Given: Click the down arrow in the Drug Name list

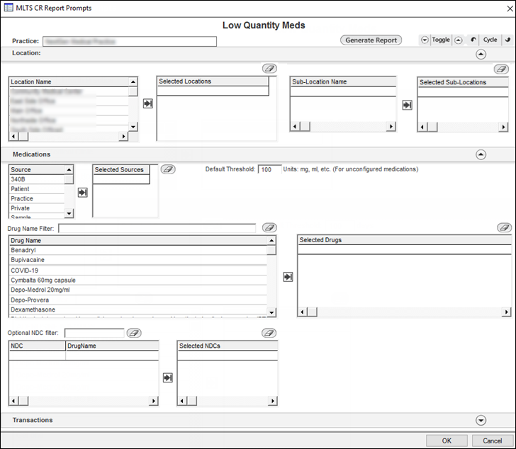Looking at the screenshot, I should coord(271,312).
